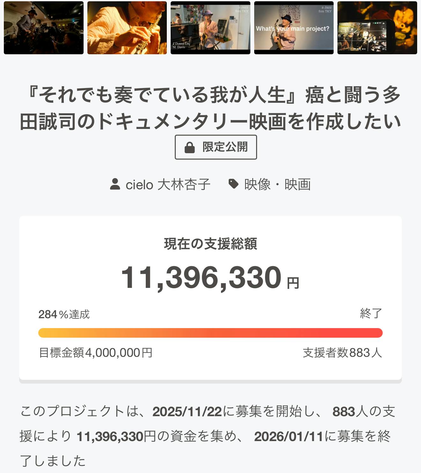Open the first thumbnail of live band performance
The image size is (421, 473).
(x=44, y=28)
